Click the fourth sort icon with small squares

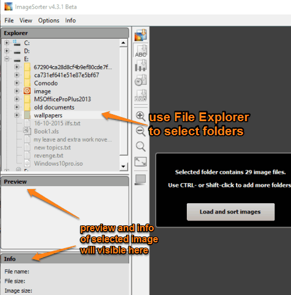[141, 95]
